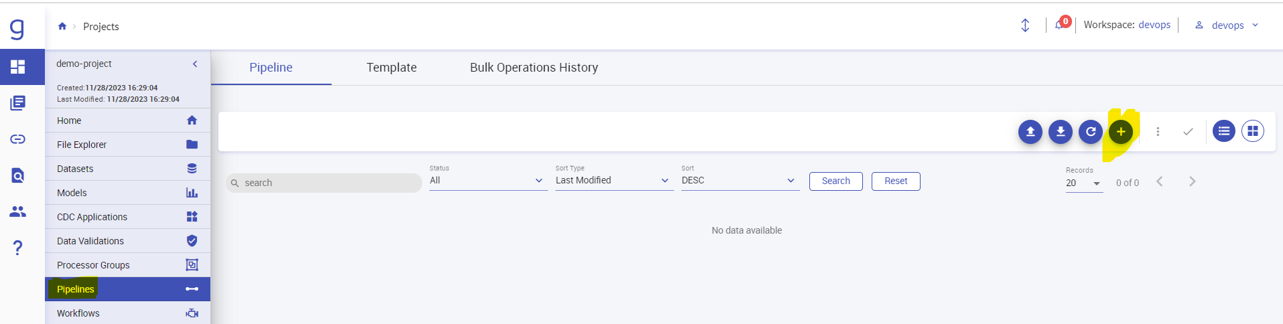Focus the pipeline search input field
Viewport: 1283px width, 324px height.
(x=328, y=183)
